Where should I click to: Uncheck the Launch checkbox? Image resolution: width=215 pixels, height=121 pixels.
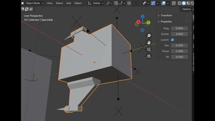pyautogui.click(x=173, y=40)
